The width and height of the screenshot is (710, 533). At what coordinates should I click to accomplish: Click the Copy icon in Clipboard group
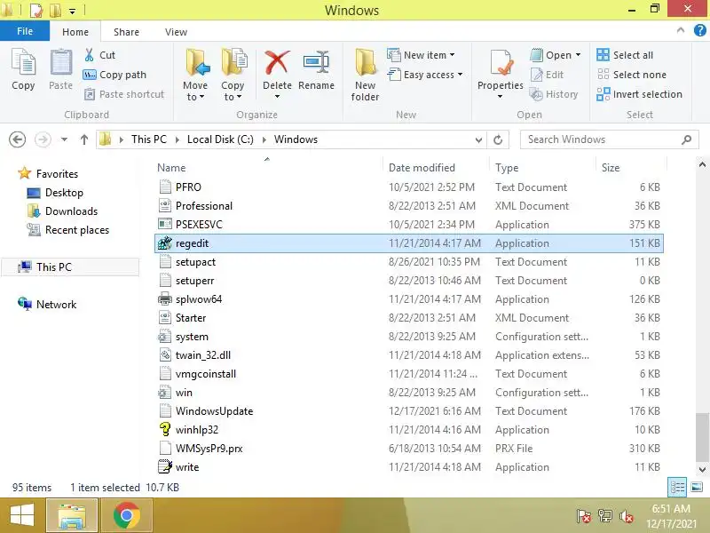23,70
